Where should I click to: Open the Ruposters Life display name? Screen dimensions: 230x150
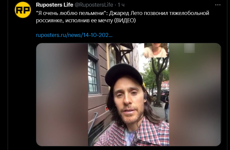click(55, 5)
